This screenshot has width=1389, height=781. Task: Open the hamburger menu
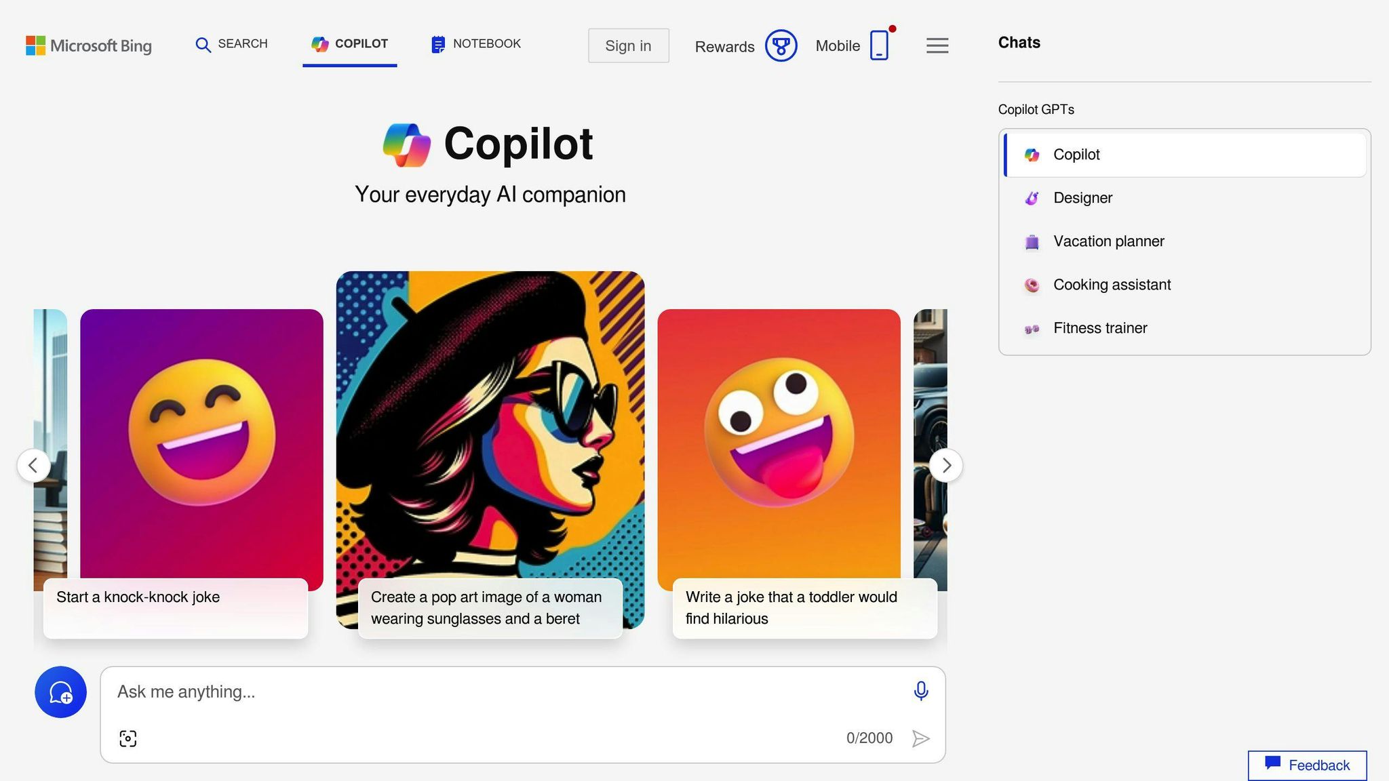(937, 45)
